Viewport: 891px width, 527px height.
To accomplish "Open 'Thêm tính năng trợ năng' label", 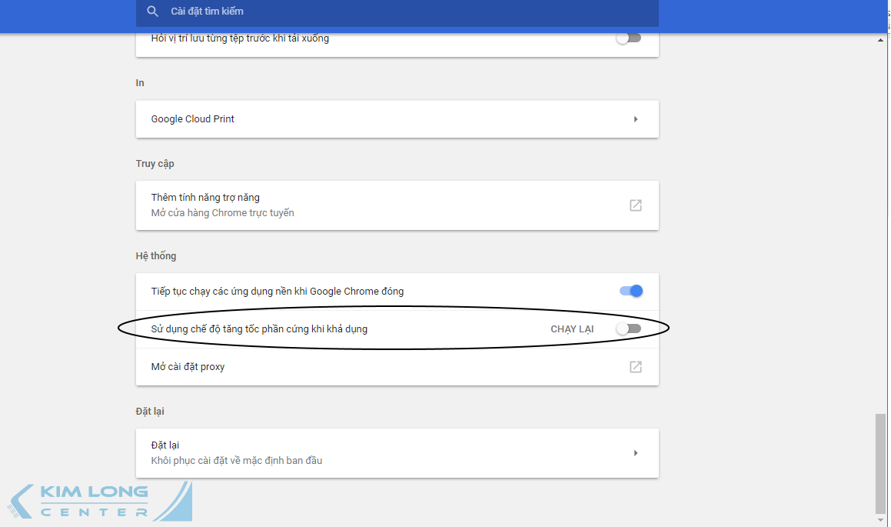I will (205, 198).
